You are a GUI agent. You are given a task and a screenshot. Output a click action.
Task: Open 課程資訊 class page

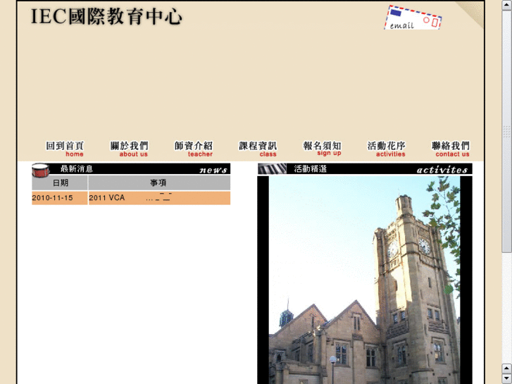[258, 149]
